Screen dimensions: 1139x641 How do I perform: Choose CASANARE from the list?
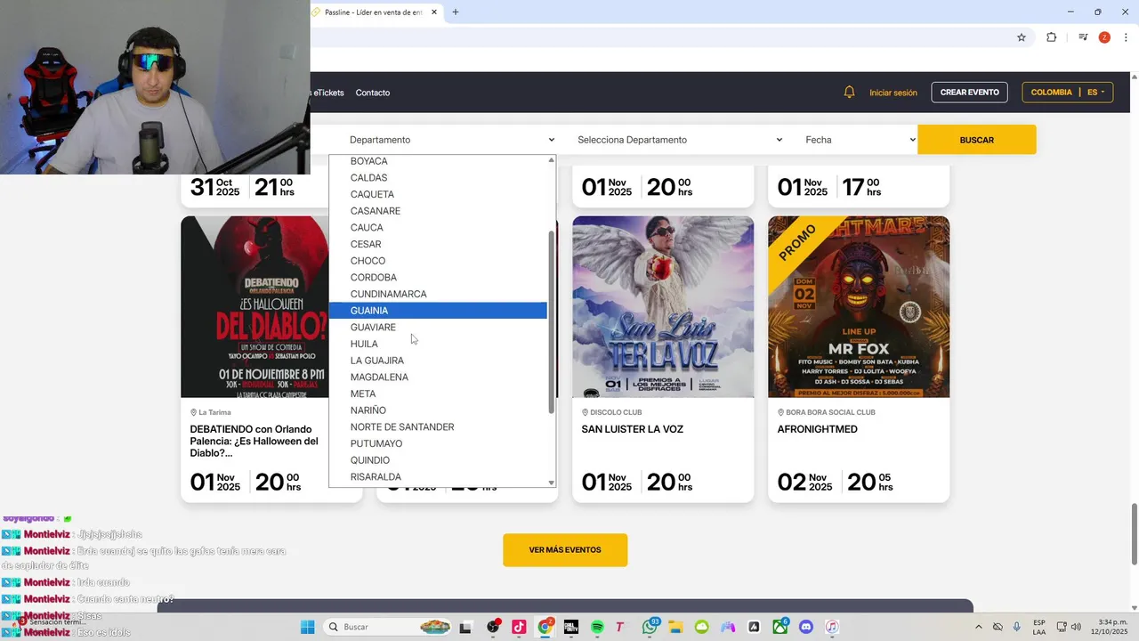pos(438,211)
